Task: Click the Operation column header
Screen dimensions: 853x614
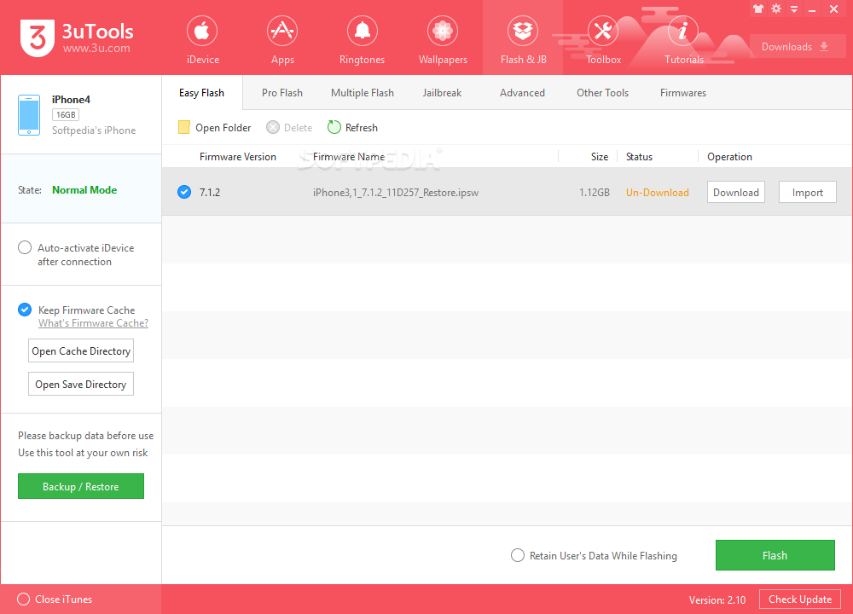Action: click(729, 157)
